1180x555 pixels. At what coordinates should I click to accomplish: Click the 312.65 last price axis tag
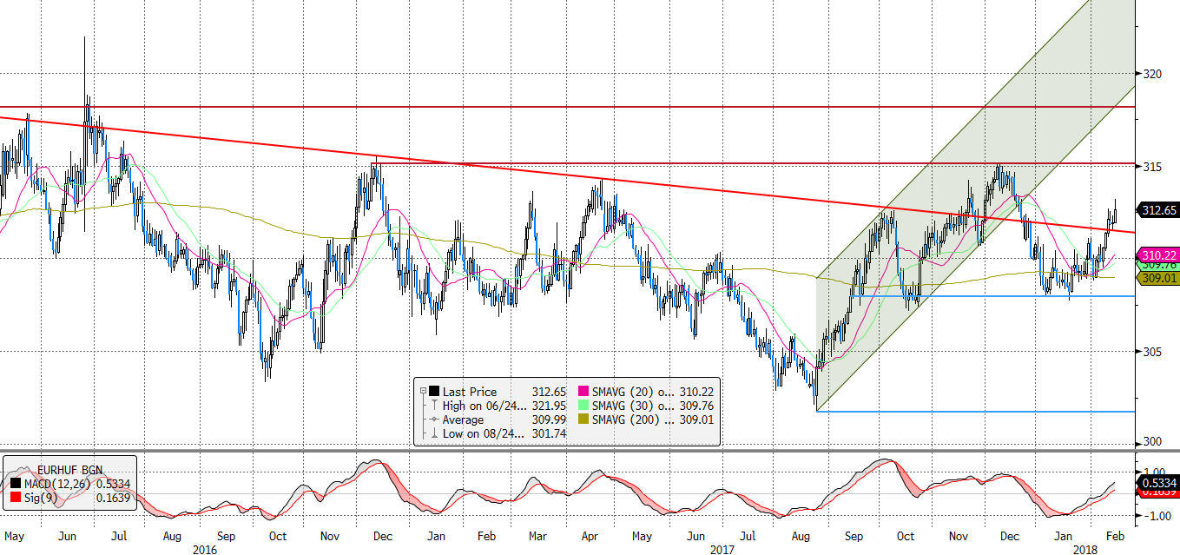pos(1159,210)
